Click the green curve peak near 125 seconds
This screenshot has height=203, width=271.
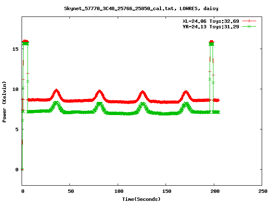click(143, 104)
